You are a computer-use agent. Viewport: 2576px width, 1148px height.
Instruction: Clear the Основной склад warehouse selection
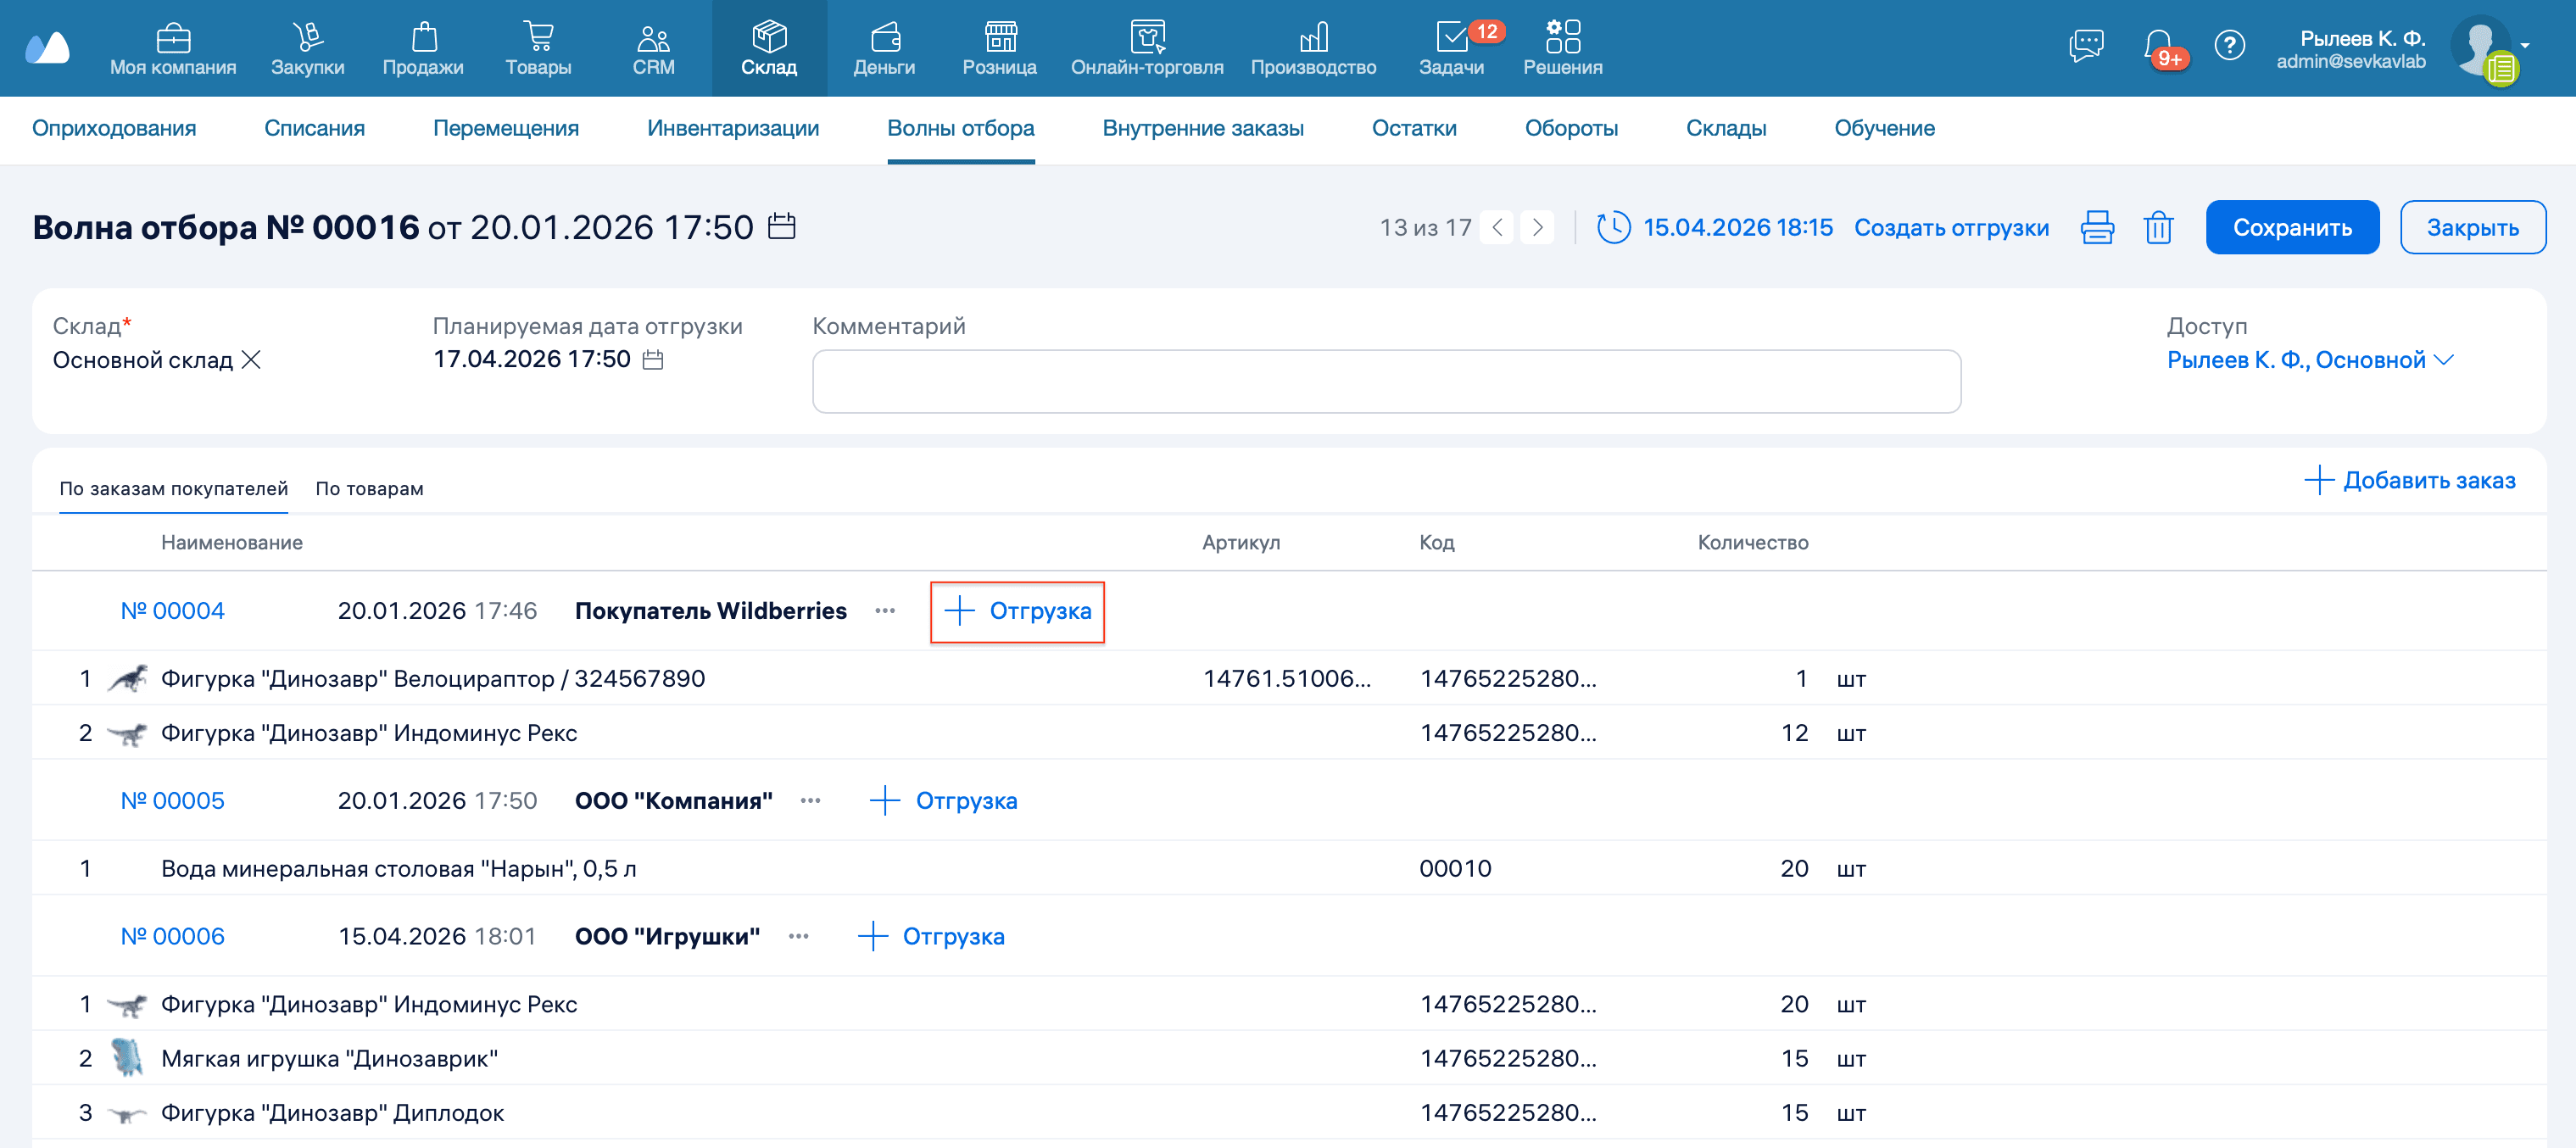pyautogui.click(x=251, y=360)
